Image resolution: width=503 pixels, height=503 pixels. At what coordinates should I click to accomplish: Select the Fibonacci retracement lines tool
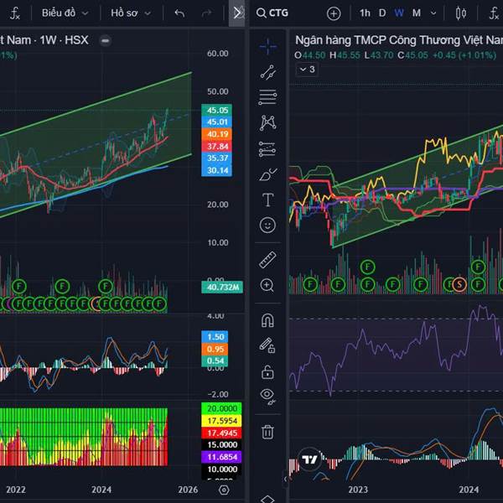[x=268, y=97]
